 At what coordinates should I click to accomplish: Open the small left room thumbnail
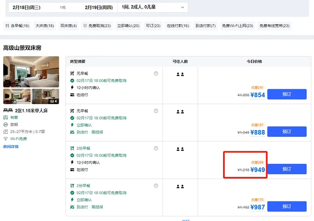pos(16,96)
